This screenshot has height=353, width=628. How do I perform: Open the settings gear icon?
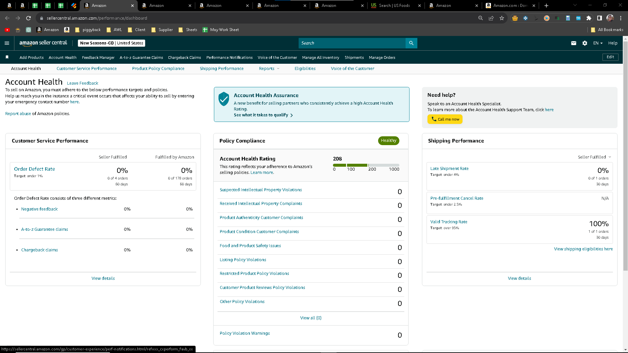point(585,43)
